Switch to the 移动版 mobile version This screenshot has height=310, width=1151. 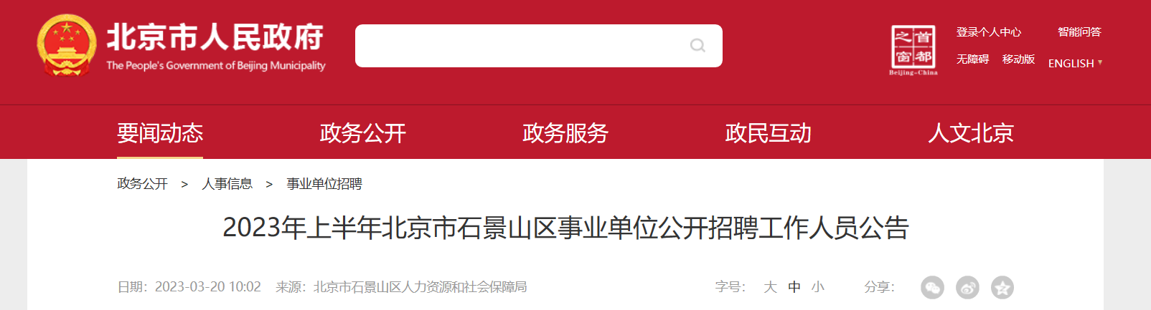click(1018, 59)
